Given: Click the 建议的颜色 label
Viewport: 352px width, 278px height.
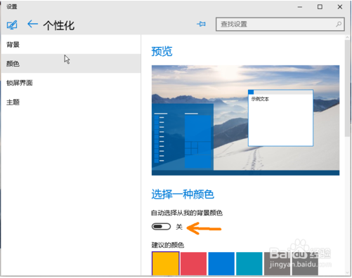Looking at the screenshot, I should pyautogui.click(x=168, y=245).
